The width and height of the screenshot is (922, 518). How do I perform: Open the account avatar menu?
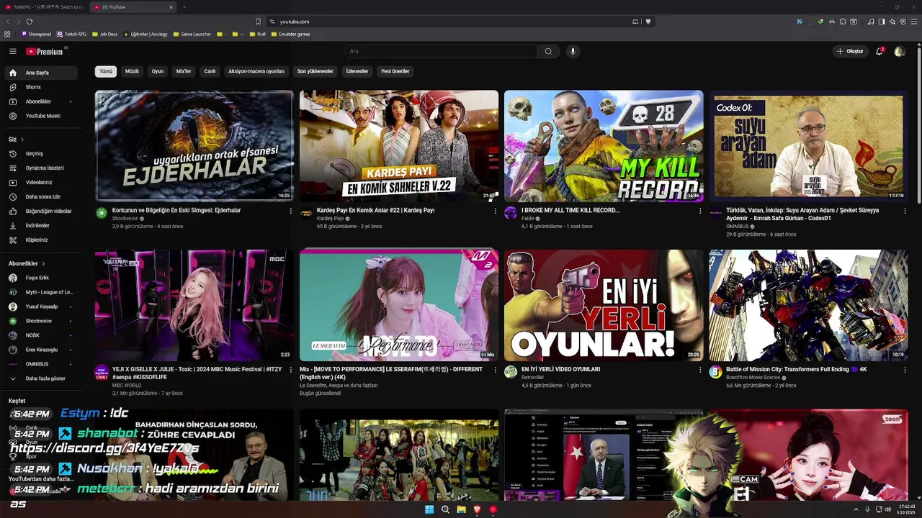(899, 51)
